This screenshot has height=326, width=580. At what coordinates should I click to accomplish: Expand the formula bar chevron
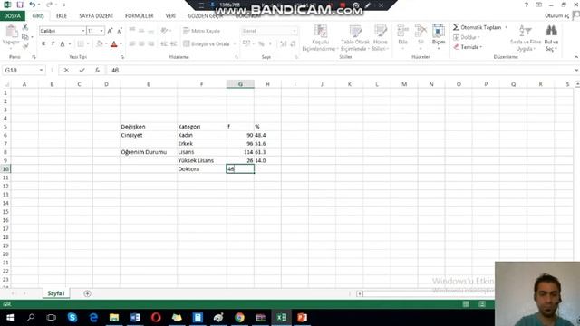(576, 71)
